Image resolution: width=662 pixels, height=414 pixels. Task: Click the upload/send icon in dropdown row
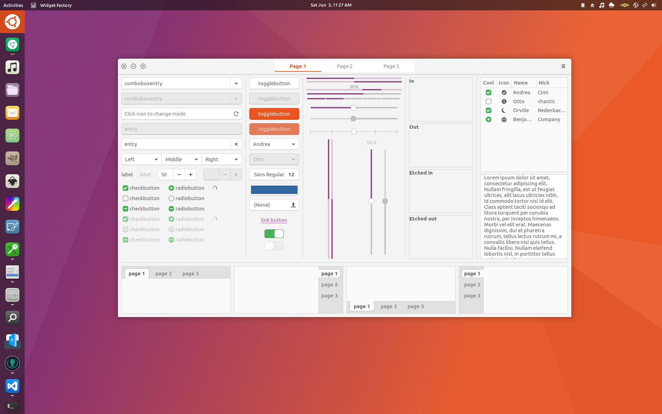293,205
